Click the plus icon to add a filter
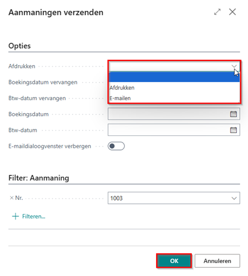 pyautogui.click(x=15, y=216)
